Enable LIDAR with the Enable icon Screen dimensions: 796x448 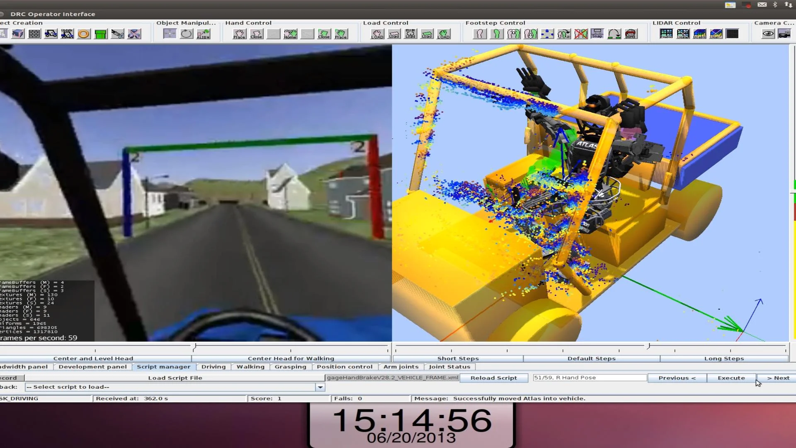pos(666,34)
